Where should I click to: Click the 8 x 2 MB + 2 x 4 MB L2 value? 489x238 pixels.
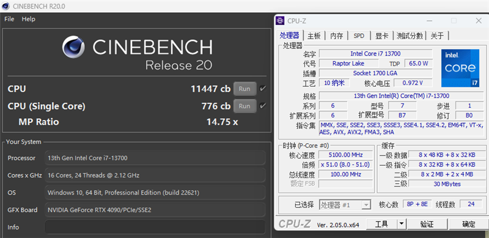point(447,174)
